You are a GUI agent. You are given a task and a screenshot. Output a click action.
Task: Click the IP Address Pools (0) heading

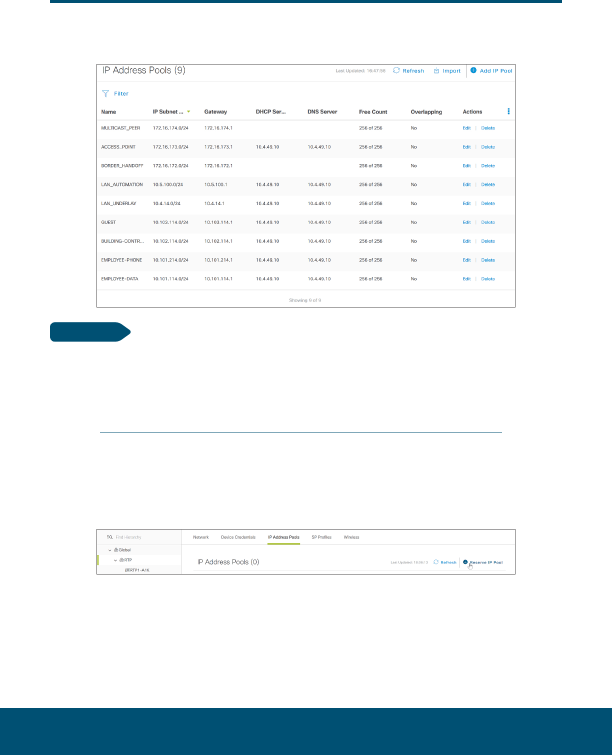tap(228, 562)
